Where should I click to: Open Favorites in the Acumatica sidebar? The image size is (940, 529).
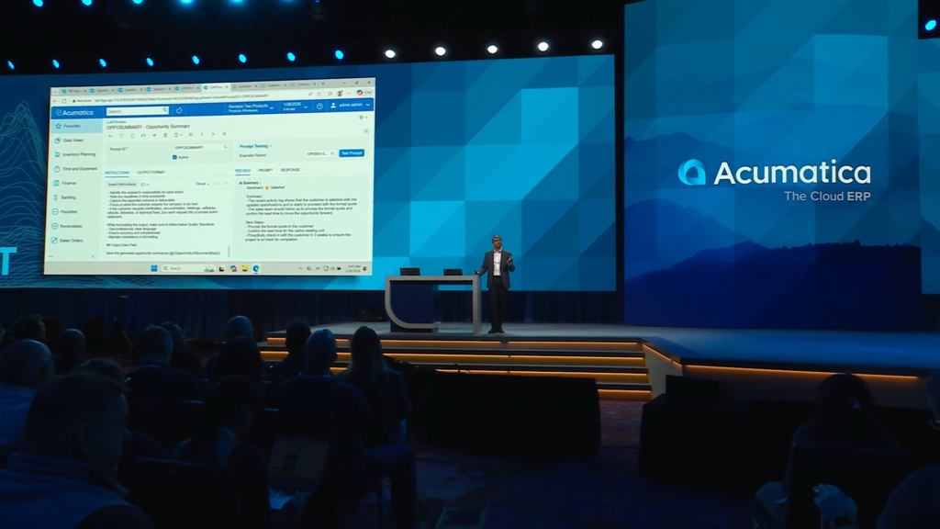[x=71, y=126]
